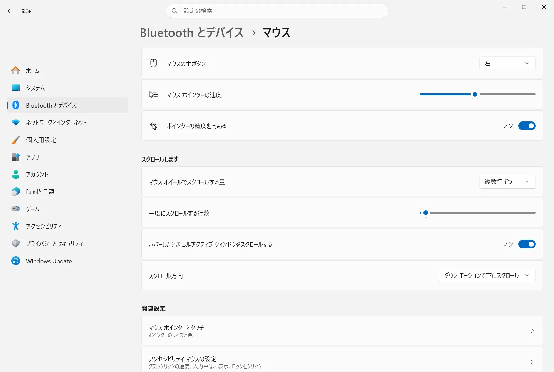The width and height of the screenshot is (554, 372).
Task: Click the ネットワークとインターネット wifi icon
Action: (x=16, y=123)
